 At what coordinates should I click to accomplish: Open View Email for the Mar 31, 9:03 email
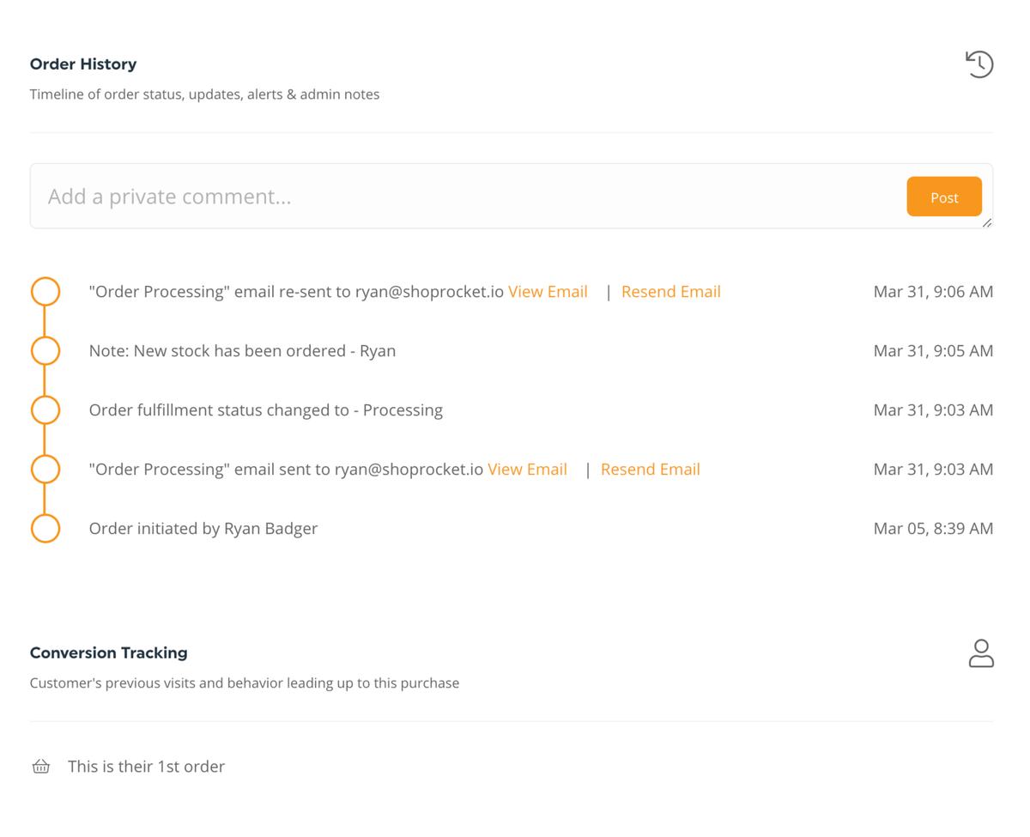[x=527, y=470]
